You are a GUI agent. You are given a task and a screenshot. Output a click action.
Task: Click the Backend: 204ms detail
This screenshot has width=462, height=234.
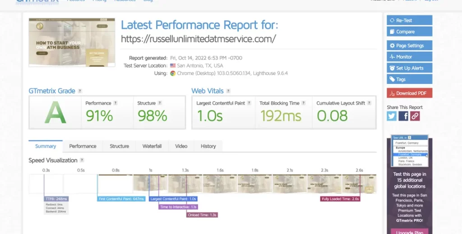point(56,211)
